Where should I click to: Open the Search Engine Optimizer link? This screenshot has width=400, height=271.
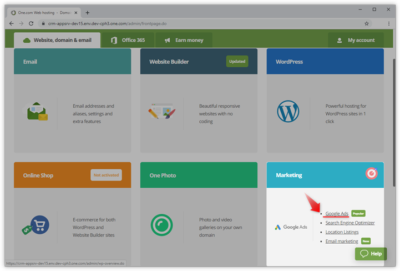(350, 223)
